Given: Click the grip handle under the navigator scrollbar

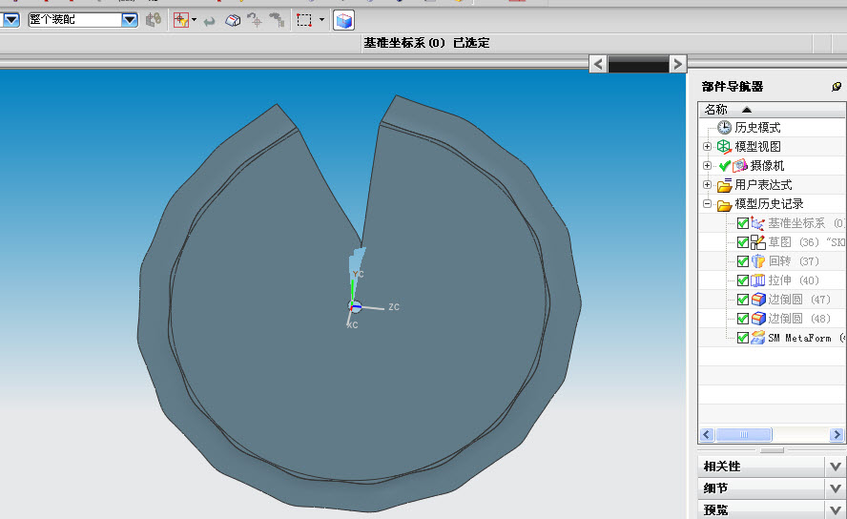Looking at the screenshot, I should click(x=772, y=450).
